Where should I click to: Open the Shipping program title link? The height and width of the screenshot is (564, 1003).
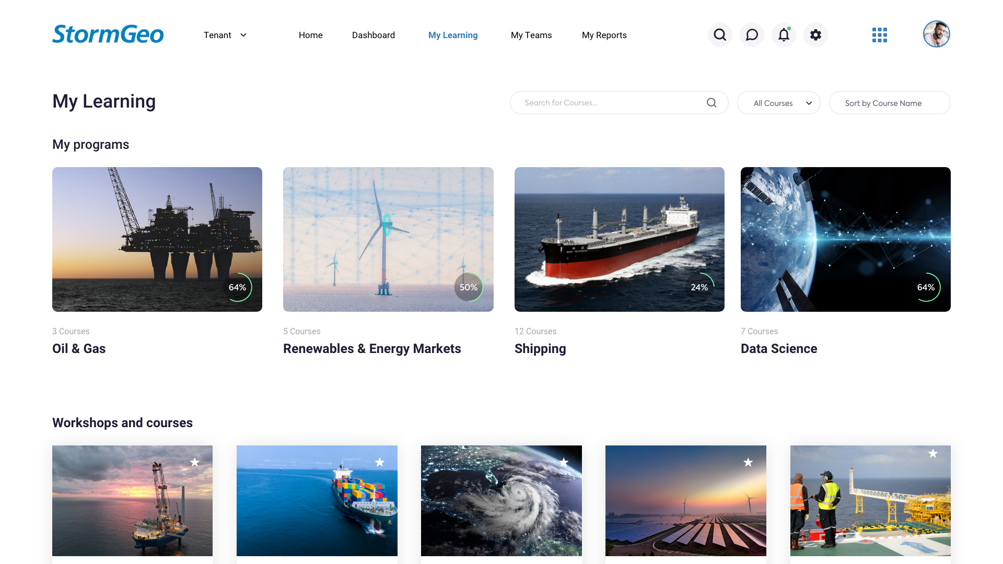click(x=540, y=348)
